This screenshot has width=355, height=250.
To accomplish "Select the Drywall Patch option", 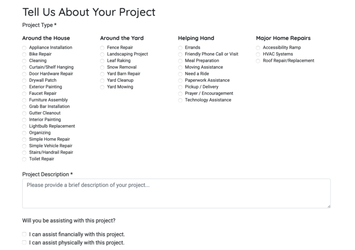I will pos(24,80).
